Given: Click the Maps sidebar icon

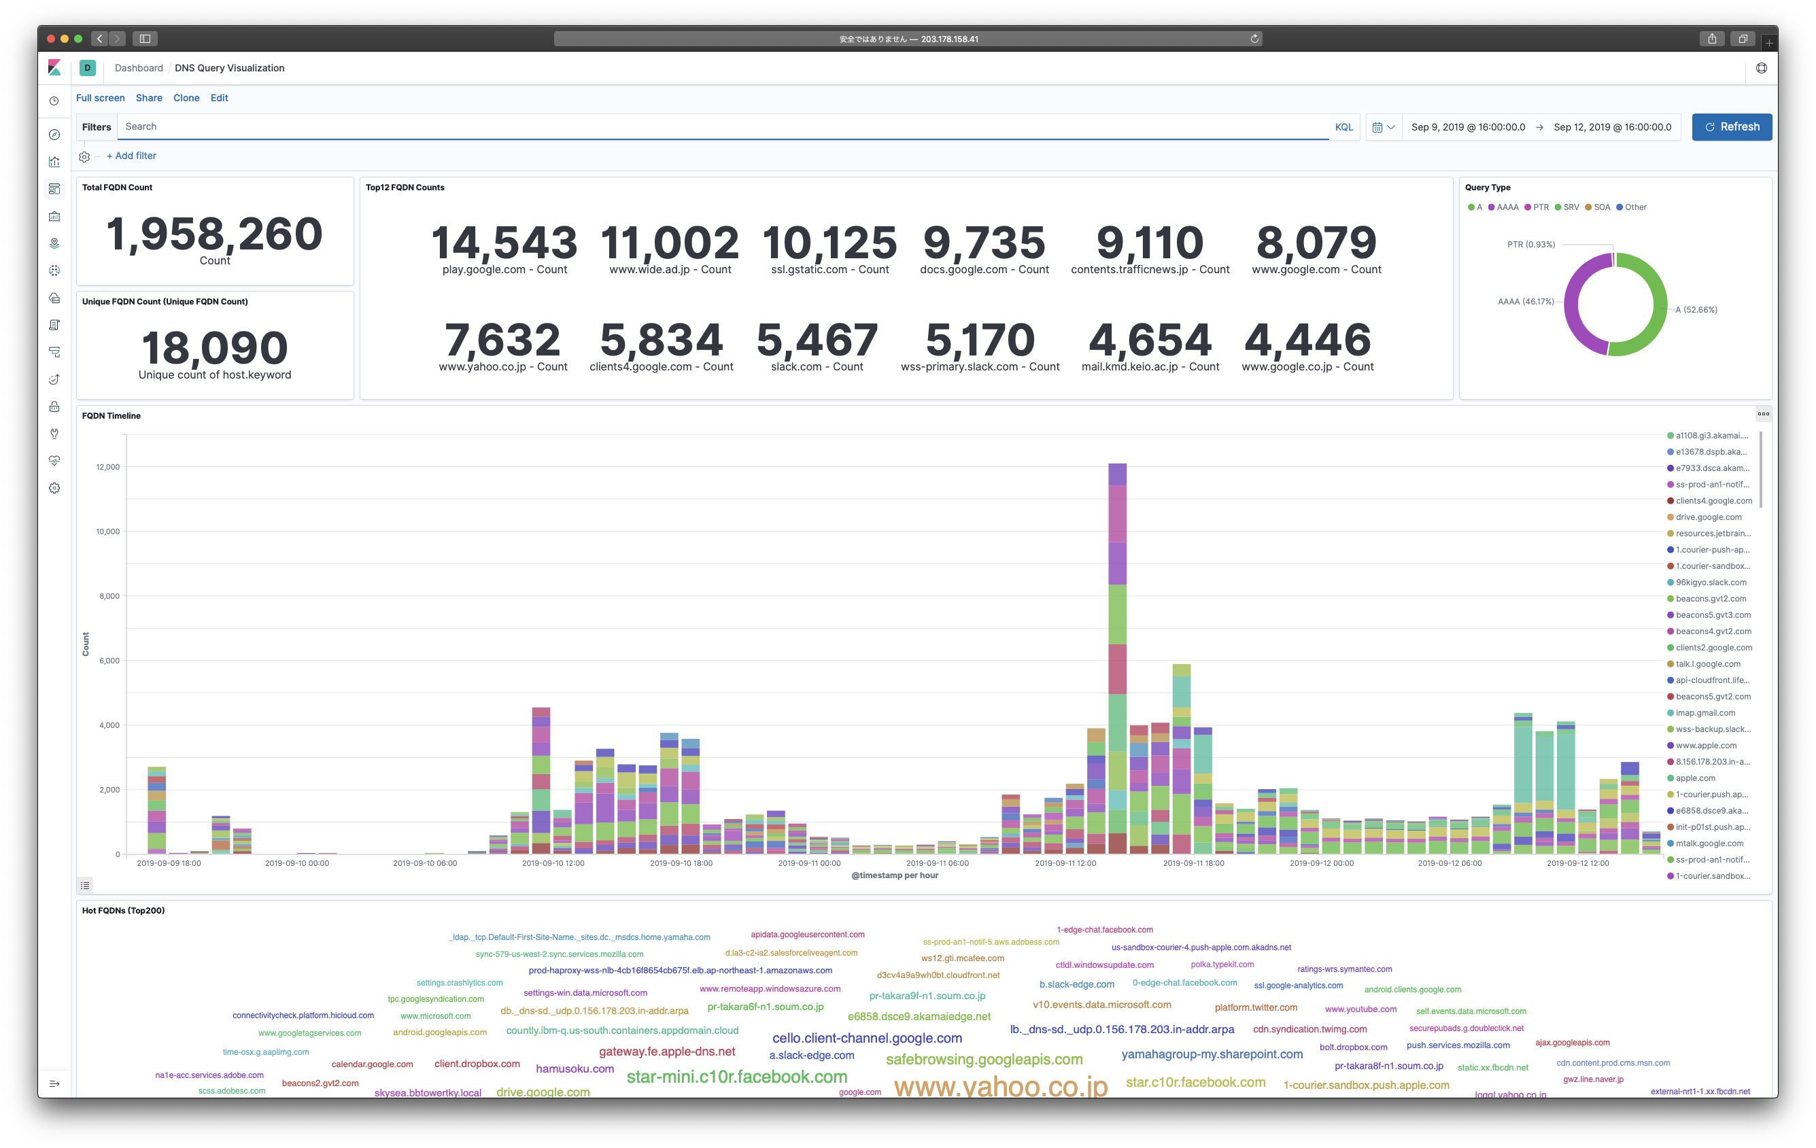Looking at the screenshot, I should click(x=54, y=243).
